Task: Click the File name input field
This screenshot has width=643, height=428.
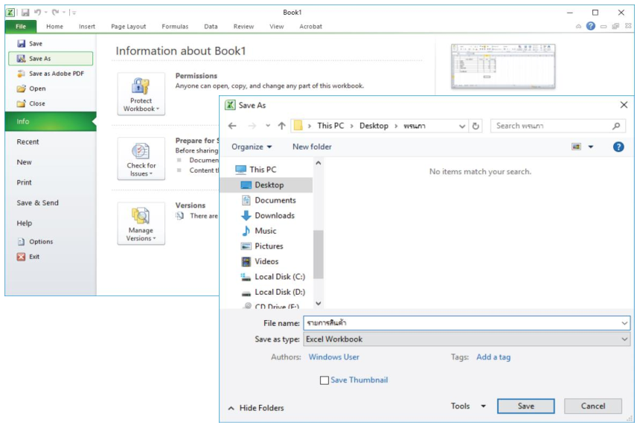Action: click(x=461, y=323)
